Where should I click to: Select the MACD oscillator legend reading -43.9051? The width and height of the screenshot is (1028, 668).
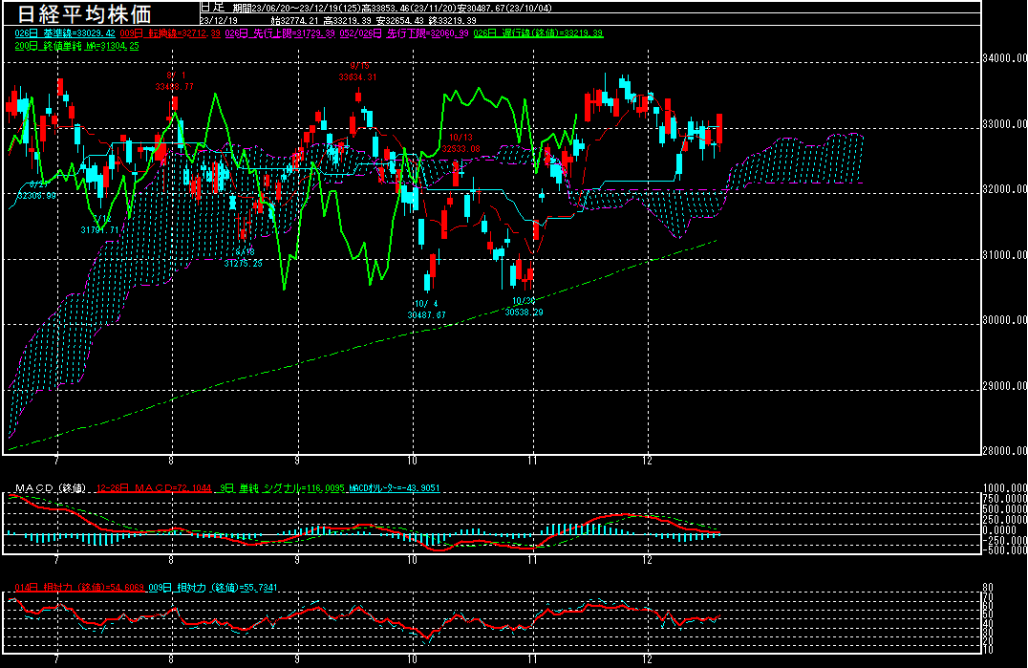coord(394,488)
